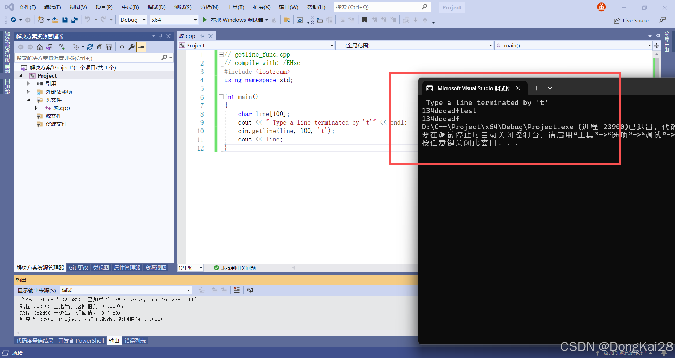Switch to the 开发者 PowerShell tab
Screen dimensions: 675x358
[x=81, y=340]
